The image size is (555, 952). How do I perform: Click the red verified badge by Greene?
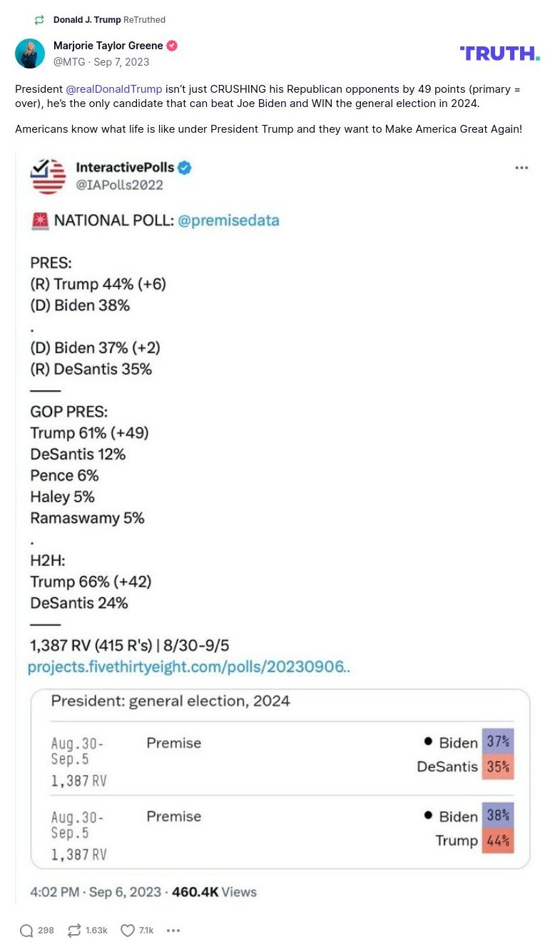pyautogui.click(x=172, y=46)
